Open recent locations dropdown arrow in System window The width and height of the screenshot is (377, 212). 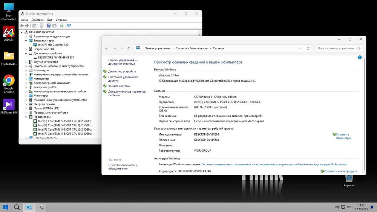[122, 48]
